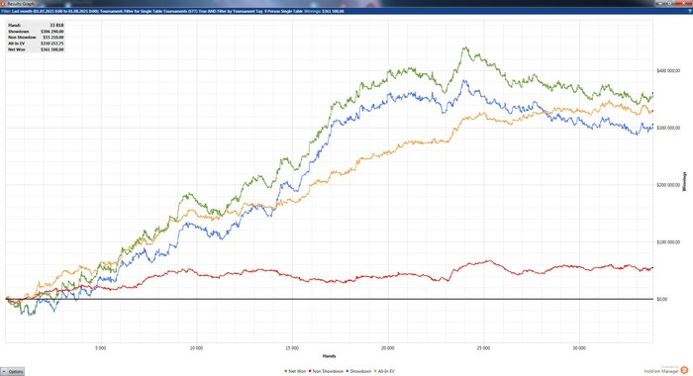The image size is (693, 376).
Task: Click the Winnings y-axis title
Action: [x=685, y=182]
